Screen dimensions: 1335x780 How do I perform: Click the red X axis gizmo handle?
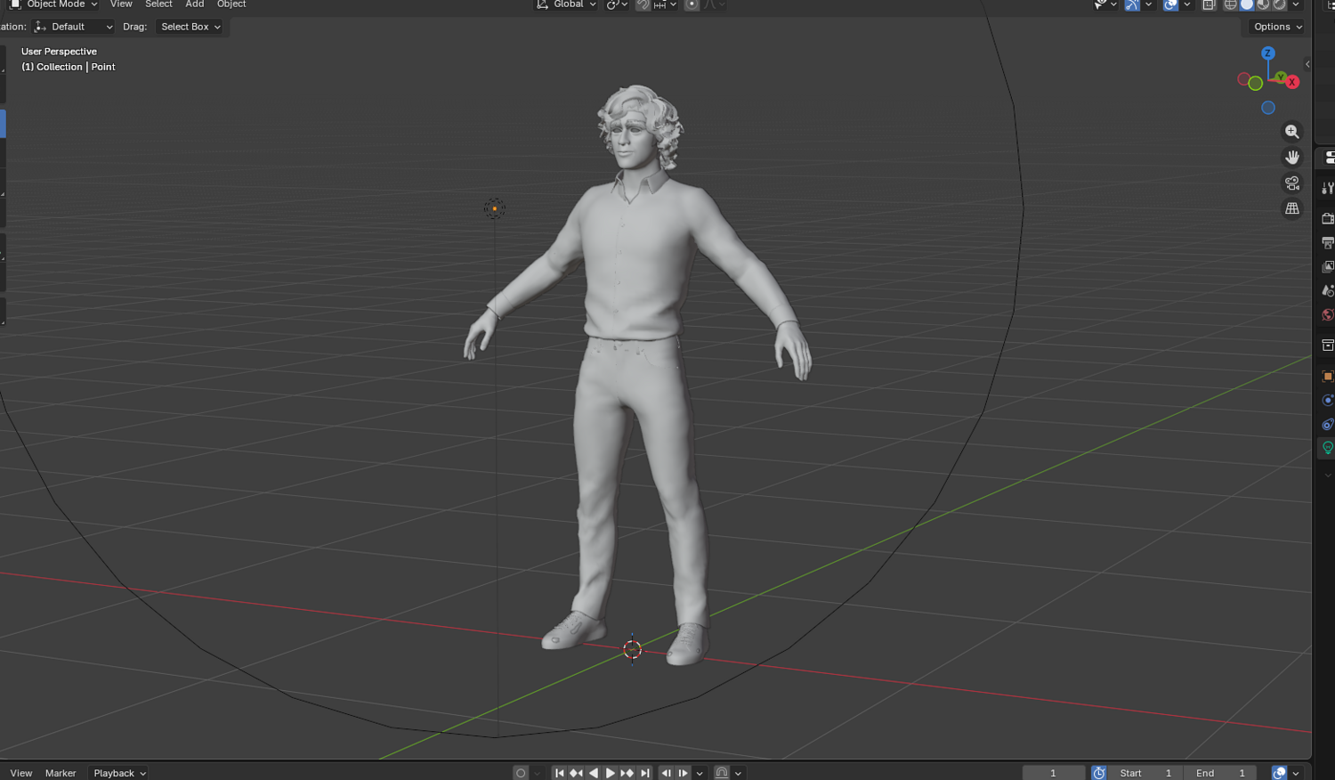[x=1292, y=82]
